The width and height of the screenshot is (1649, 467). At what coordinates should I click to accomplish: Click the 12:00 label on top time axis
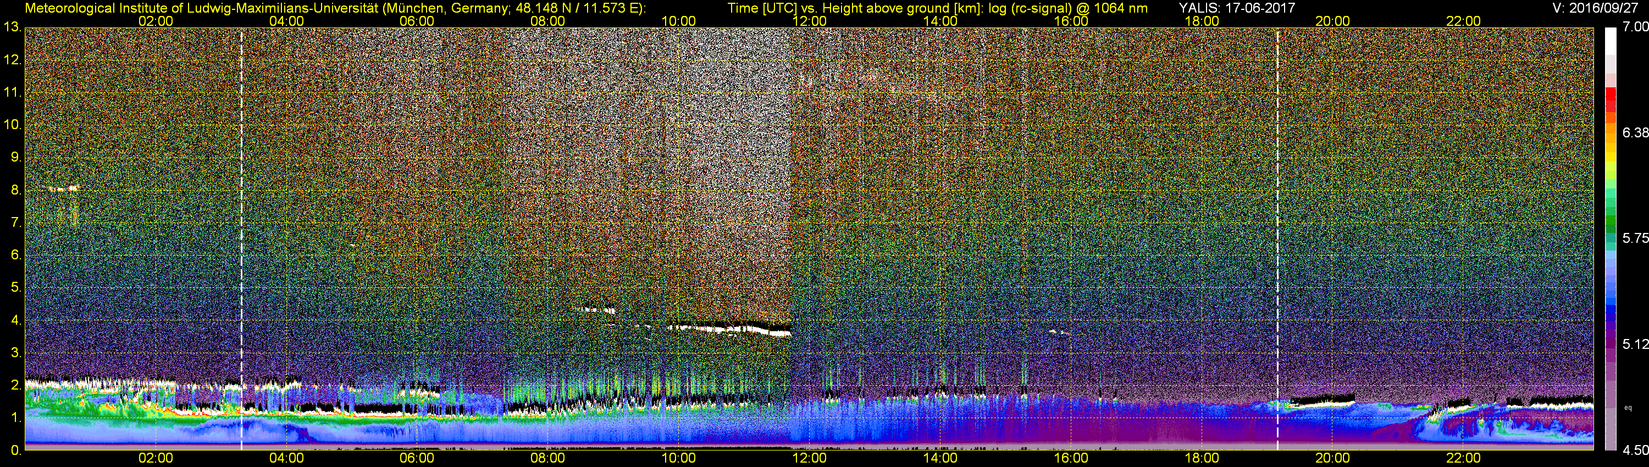point(809,21)
